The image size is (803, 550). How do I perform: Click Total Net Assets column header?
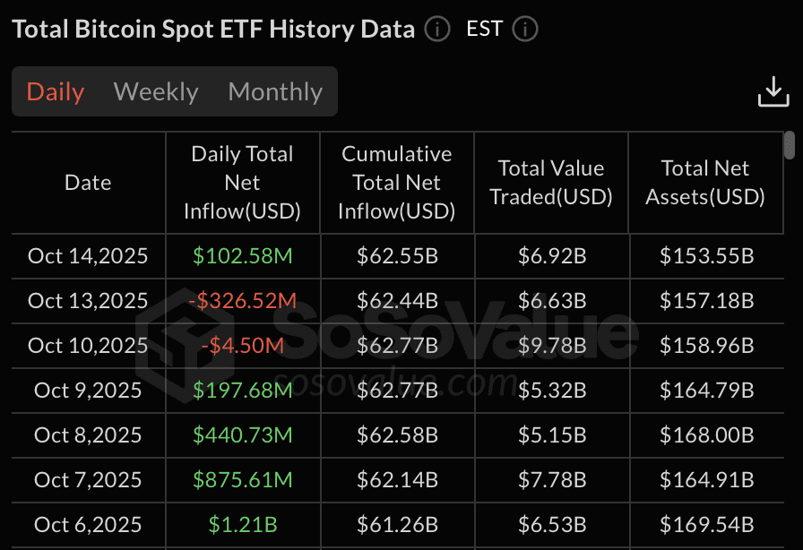705,183
